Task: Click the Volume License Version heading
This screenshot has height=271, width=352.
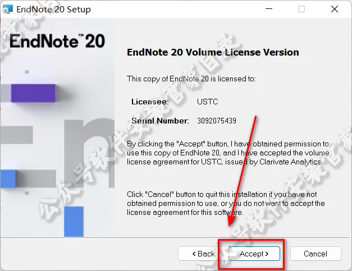Action: [213, 52]
